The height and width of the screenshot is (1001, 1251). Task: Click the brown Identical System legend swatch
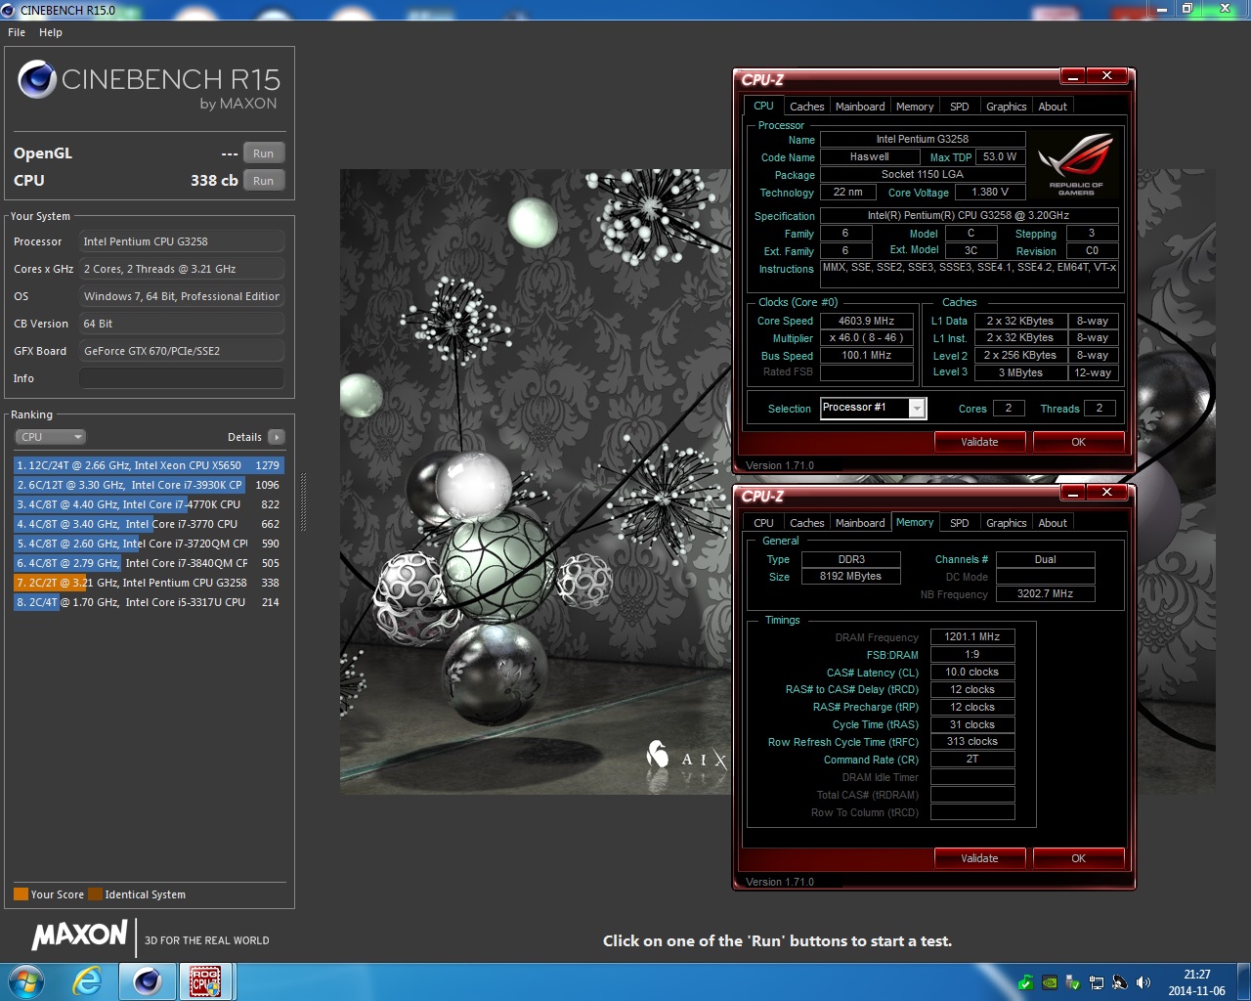tap(95, 893)
